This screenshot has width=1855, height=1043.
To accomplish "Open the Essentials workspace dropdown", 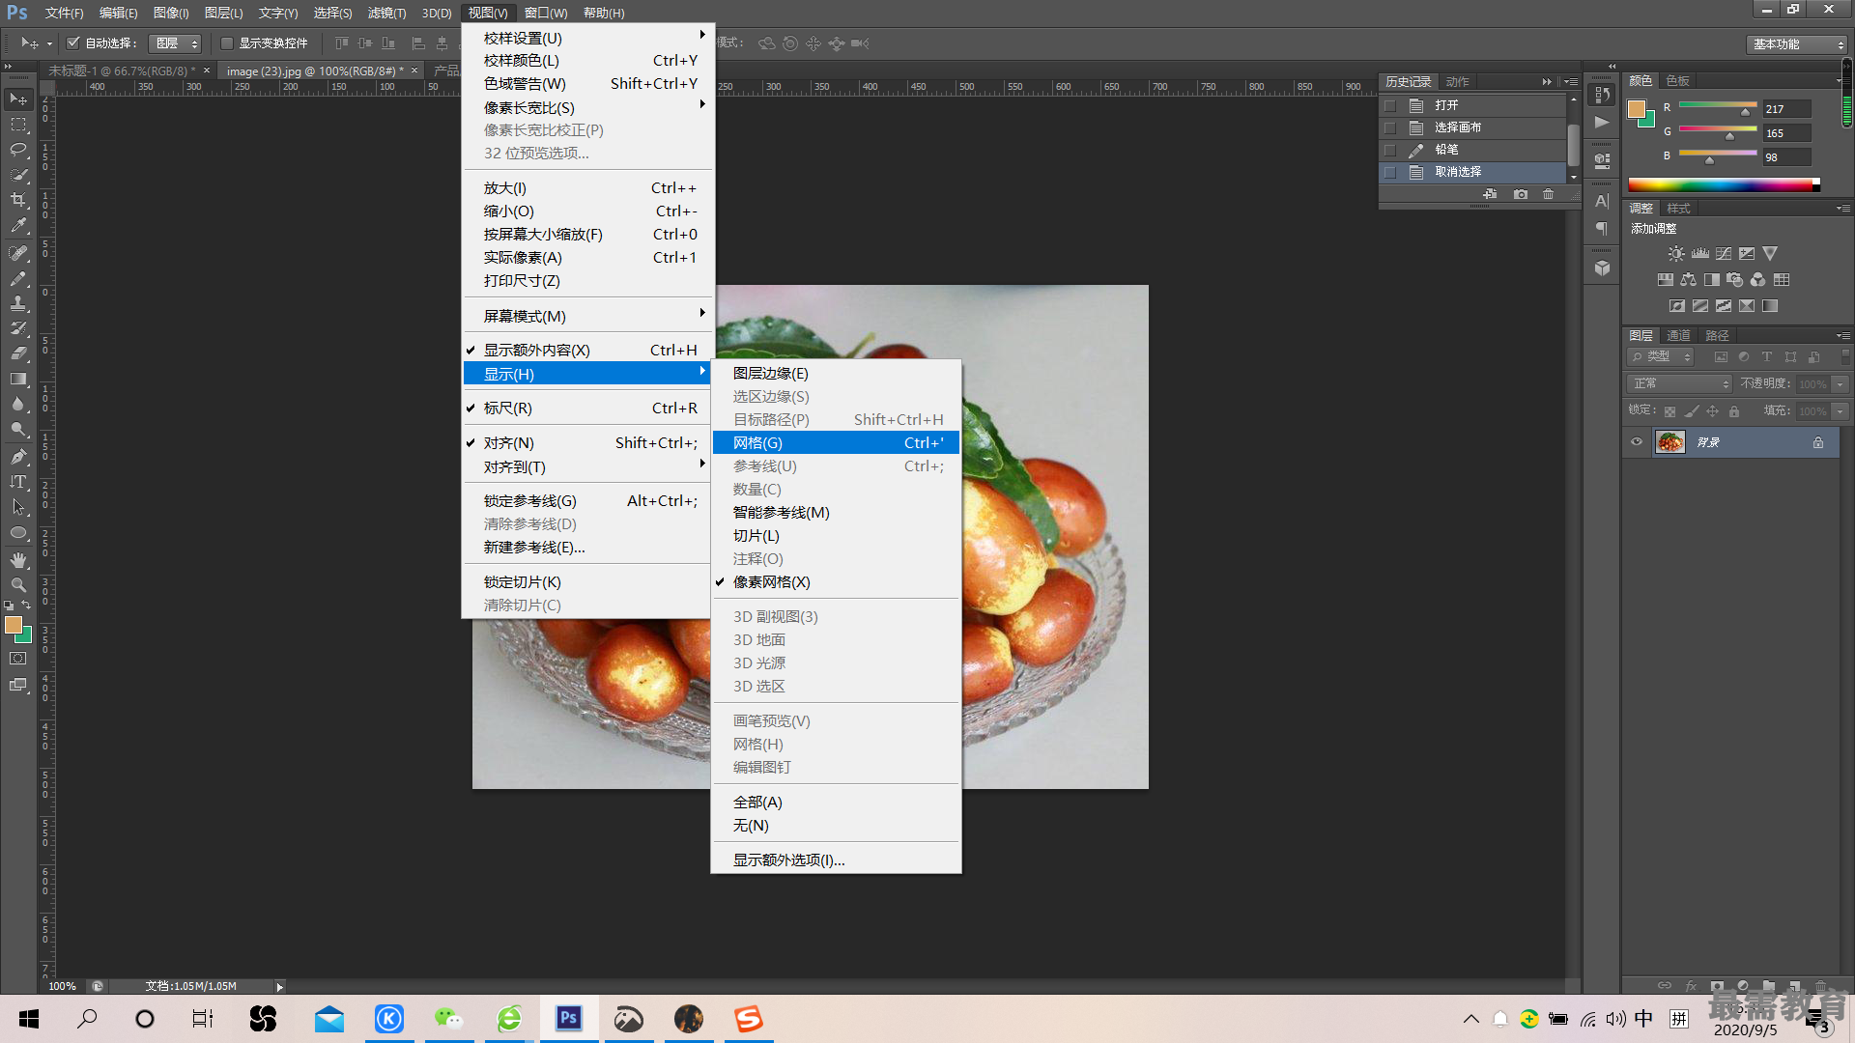I will coord(1797,44).
